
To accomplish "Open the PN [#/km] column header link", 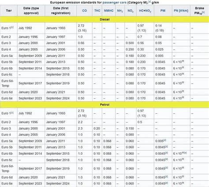I will [181, 11].
